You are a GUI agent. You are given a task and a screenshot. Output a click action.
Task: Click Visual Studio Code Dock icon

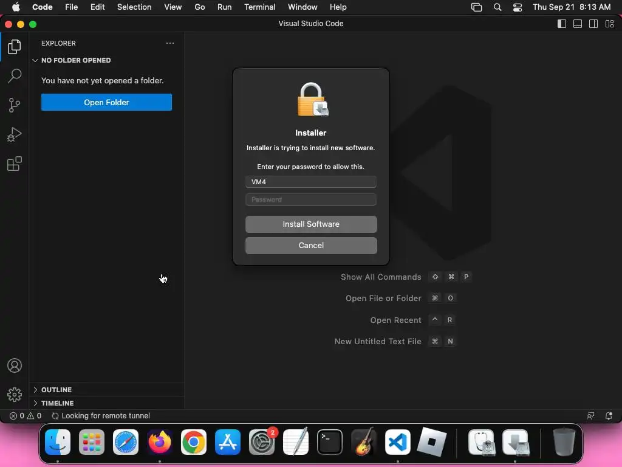tap(397, 442)
